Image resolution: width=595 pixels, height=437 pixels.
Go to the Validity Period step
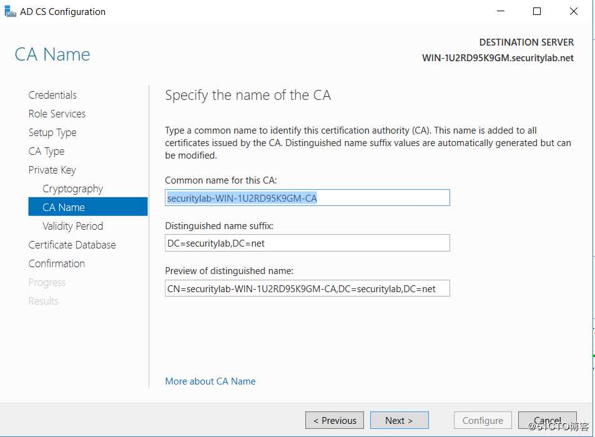(72, 226)
